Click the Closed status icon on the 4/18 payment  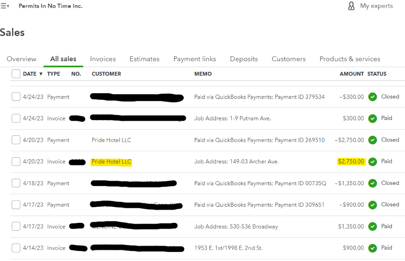click(x=373, y=183)
